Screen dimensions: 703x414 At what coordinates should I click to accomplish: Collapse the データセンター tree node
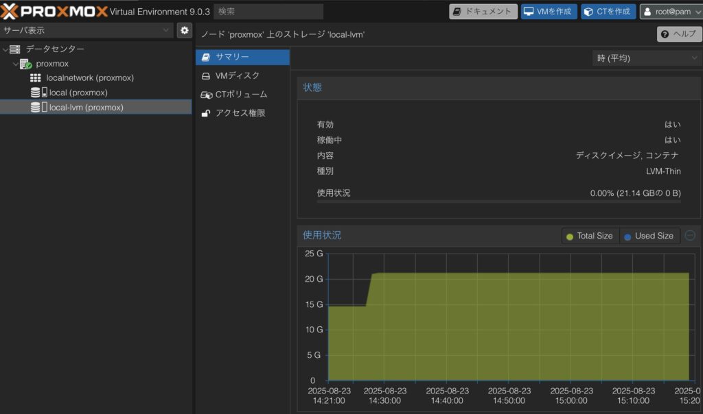[5, 49]
